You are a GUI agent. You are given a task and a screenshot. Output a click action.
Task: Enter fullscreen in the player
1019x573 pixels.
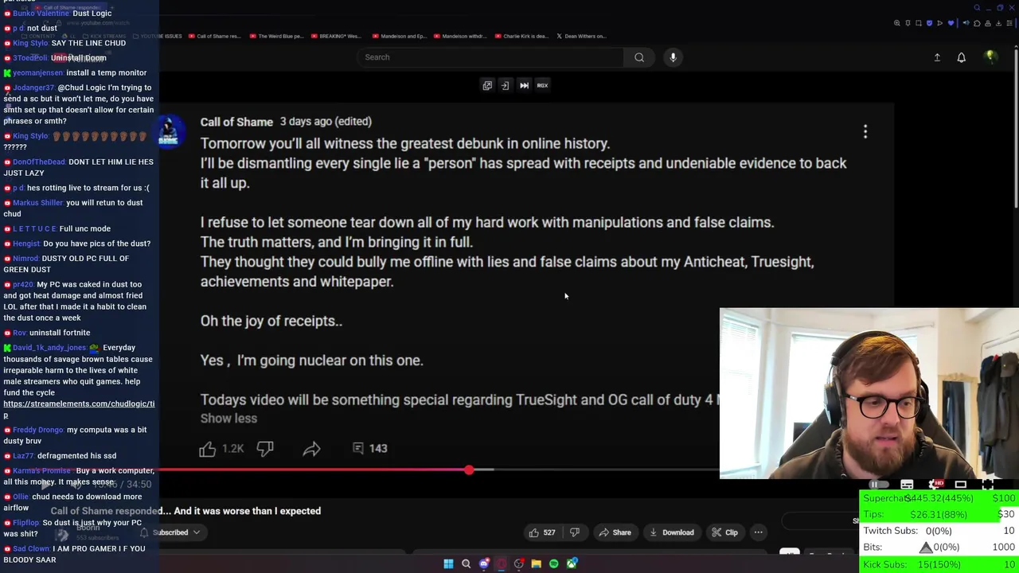988,485
